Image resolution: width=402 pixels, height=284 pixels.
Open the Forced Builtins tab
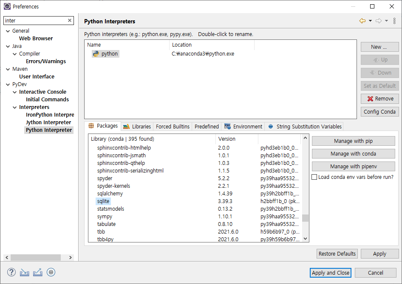click(x=173, y=127)
